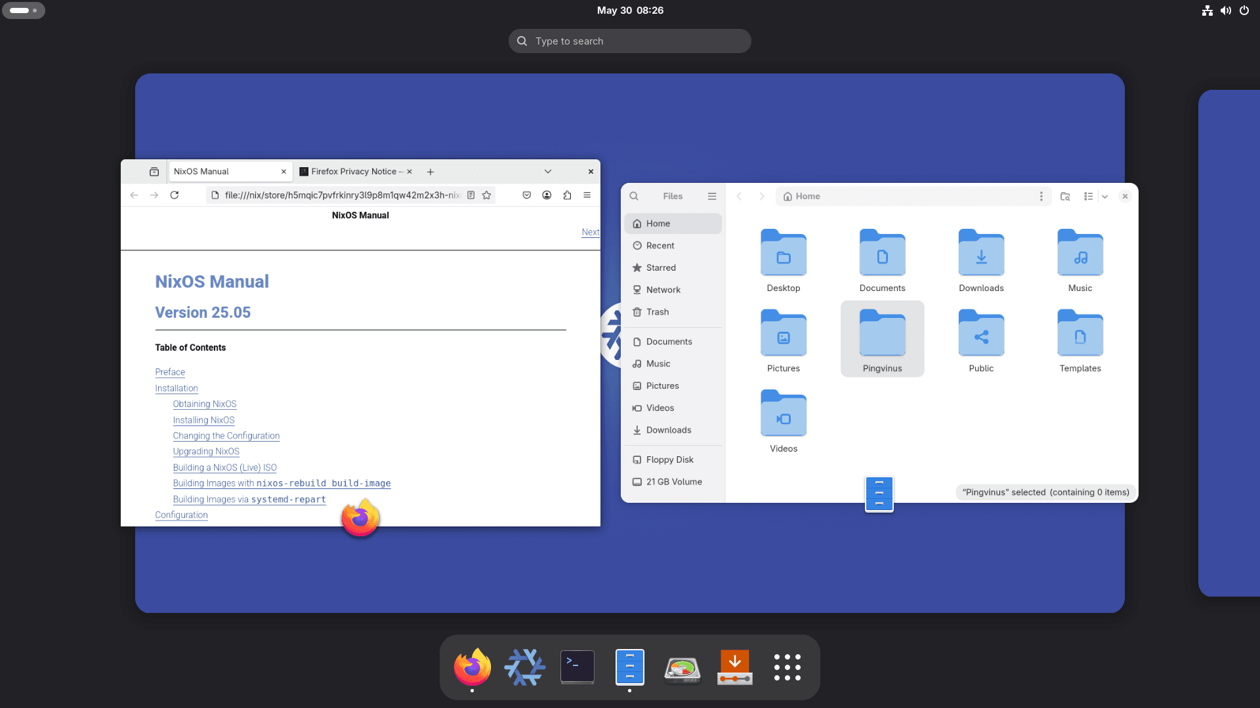1260x708 pixels.
Task: Open Building a NixOS (Live) ISO link
Action: click(225, 467)
